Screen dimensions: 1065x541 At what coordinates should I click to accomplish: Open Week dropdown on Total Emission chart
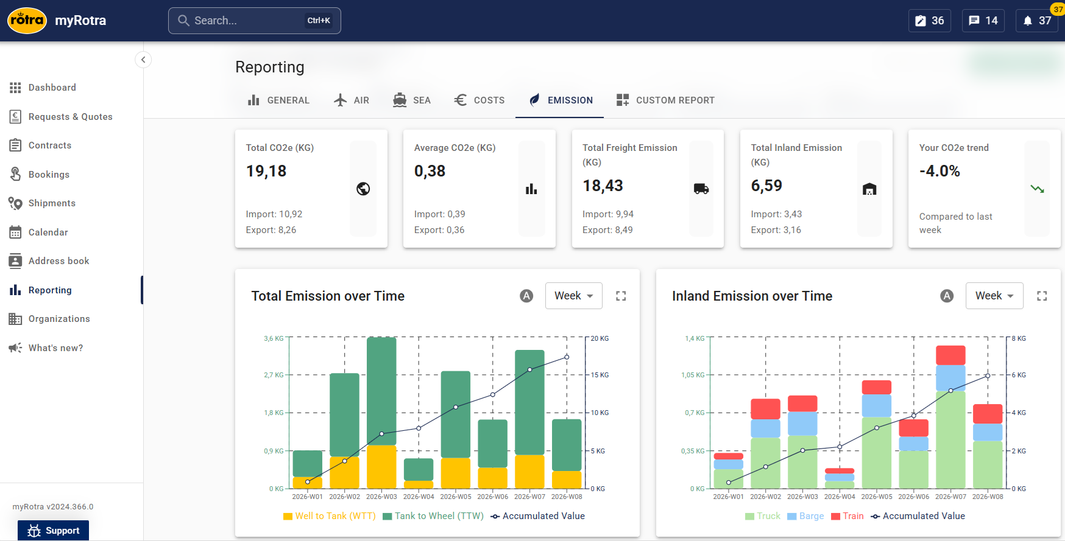tap(574, 296)
